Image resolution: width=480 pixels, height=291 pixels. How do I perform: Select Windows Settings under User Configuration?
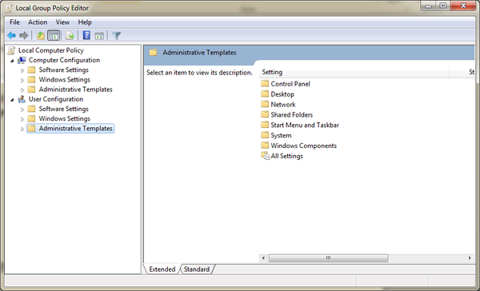click(64, 119)
